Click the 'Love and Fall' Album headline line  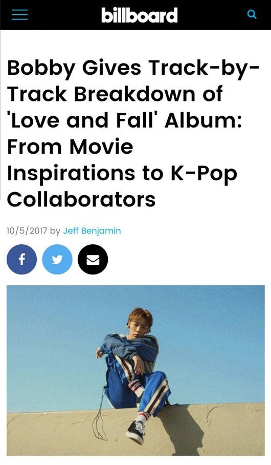pos(124,120)
